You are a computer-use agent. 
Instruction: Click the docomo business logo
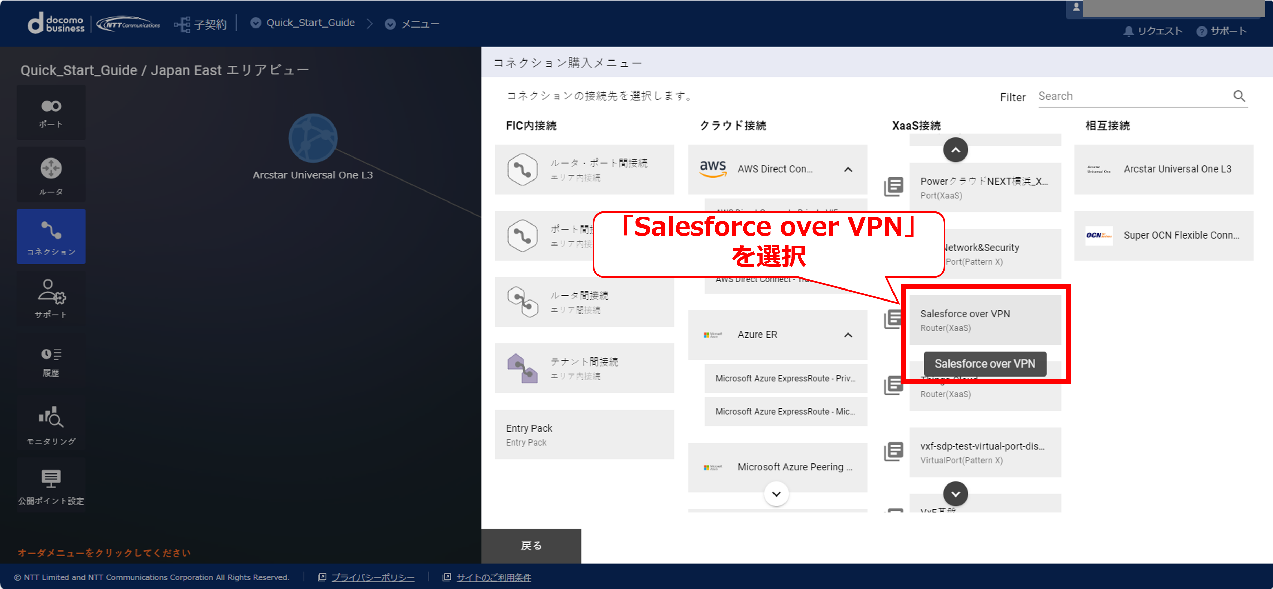[56, 23]
